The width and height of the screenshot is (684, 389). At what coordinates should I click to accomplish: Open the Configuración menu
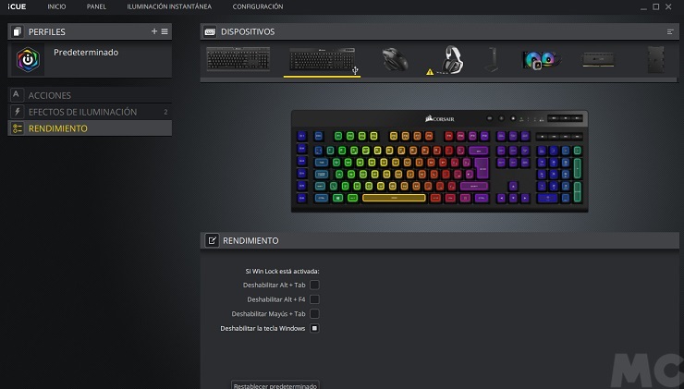coord(258,6)
